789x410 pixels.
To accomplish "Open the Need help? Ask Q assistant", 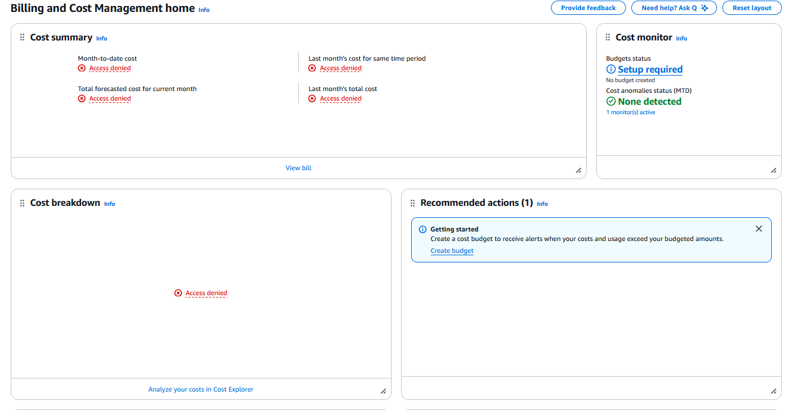I will point(674,8).
